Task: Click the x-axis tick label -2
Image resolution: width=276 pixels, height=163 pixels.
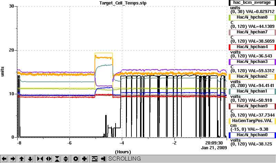Action: pyautogui.click(x=174, y=143)
